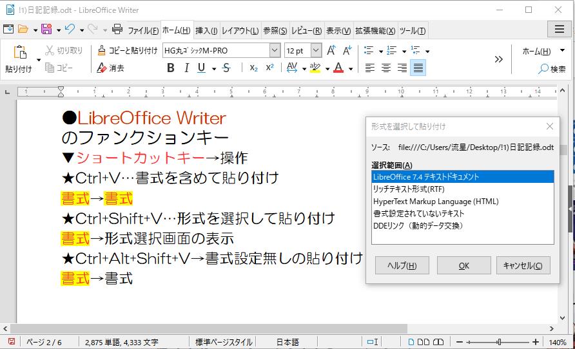
Task: Expand the font name dropdown
Action: 275,50
